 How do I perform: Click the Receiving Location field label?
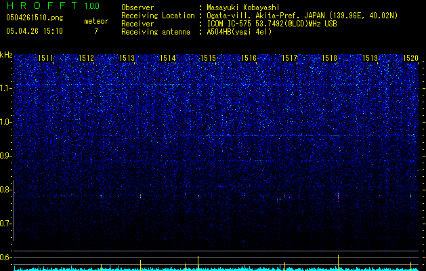(x=158, y=16)
